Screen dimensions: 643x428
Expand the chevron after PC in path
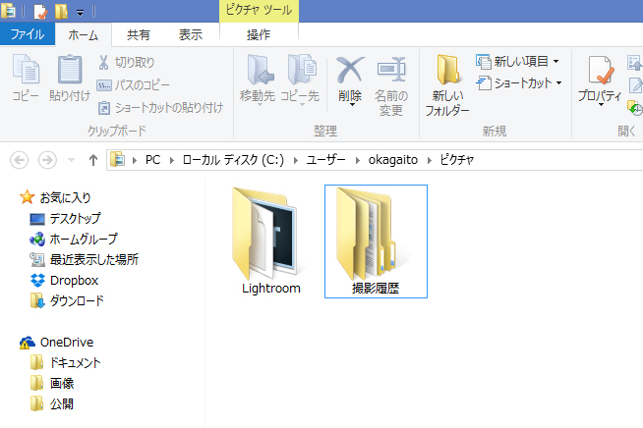pos(172,160)
